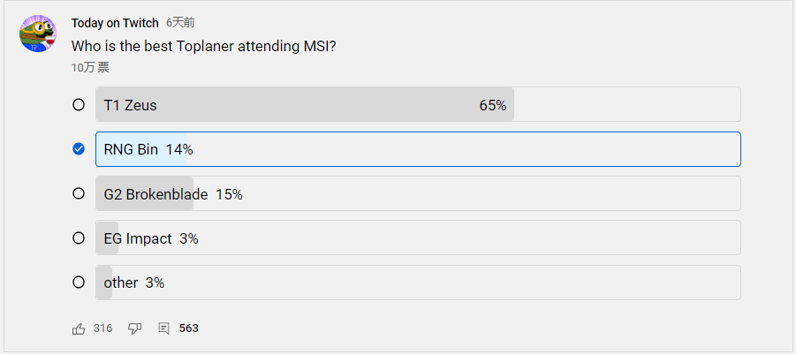Deselect the checked RNG Bin radio button
This screenshot has width=796, height=354.
pyautogui.click(x=79, y=149)
